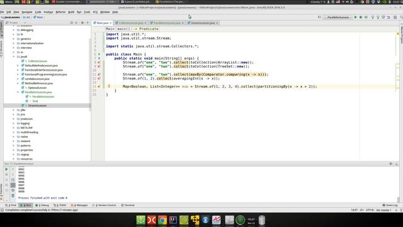Click the make project icon in the toolbar
403x227 pixels.
click(x=319, y=17)
